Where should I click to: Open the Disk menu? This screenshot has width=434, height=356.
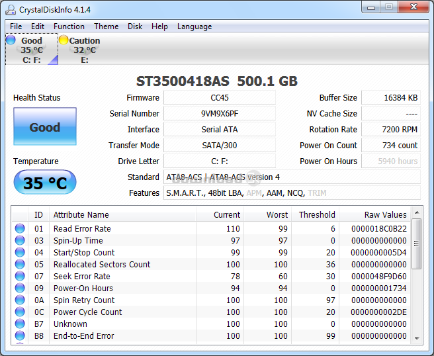coord(135,26)
